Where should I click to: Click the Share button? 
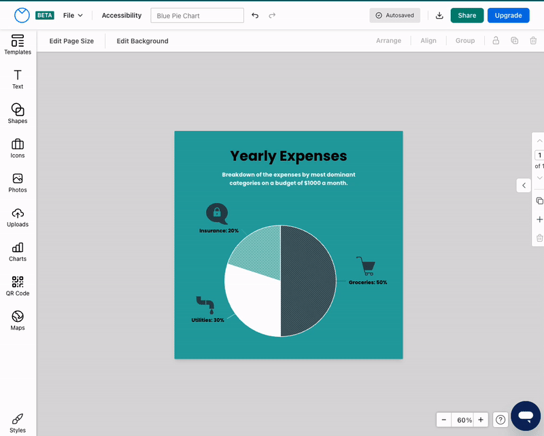point(466,14)
